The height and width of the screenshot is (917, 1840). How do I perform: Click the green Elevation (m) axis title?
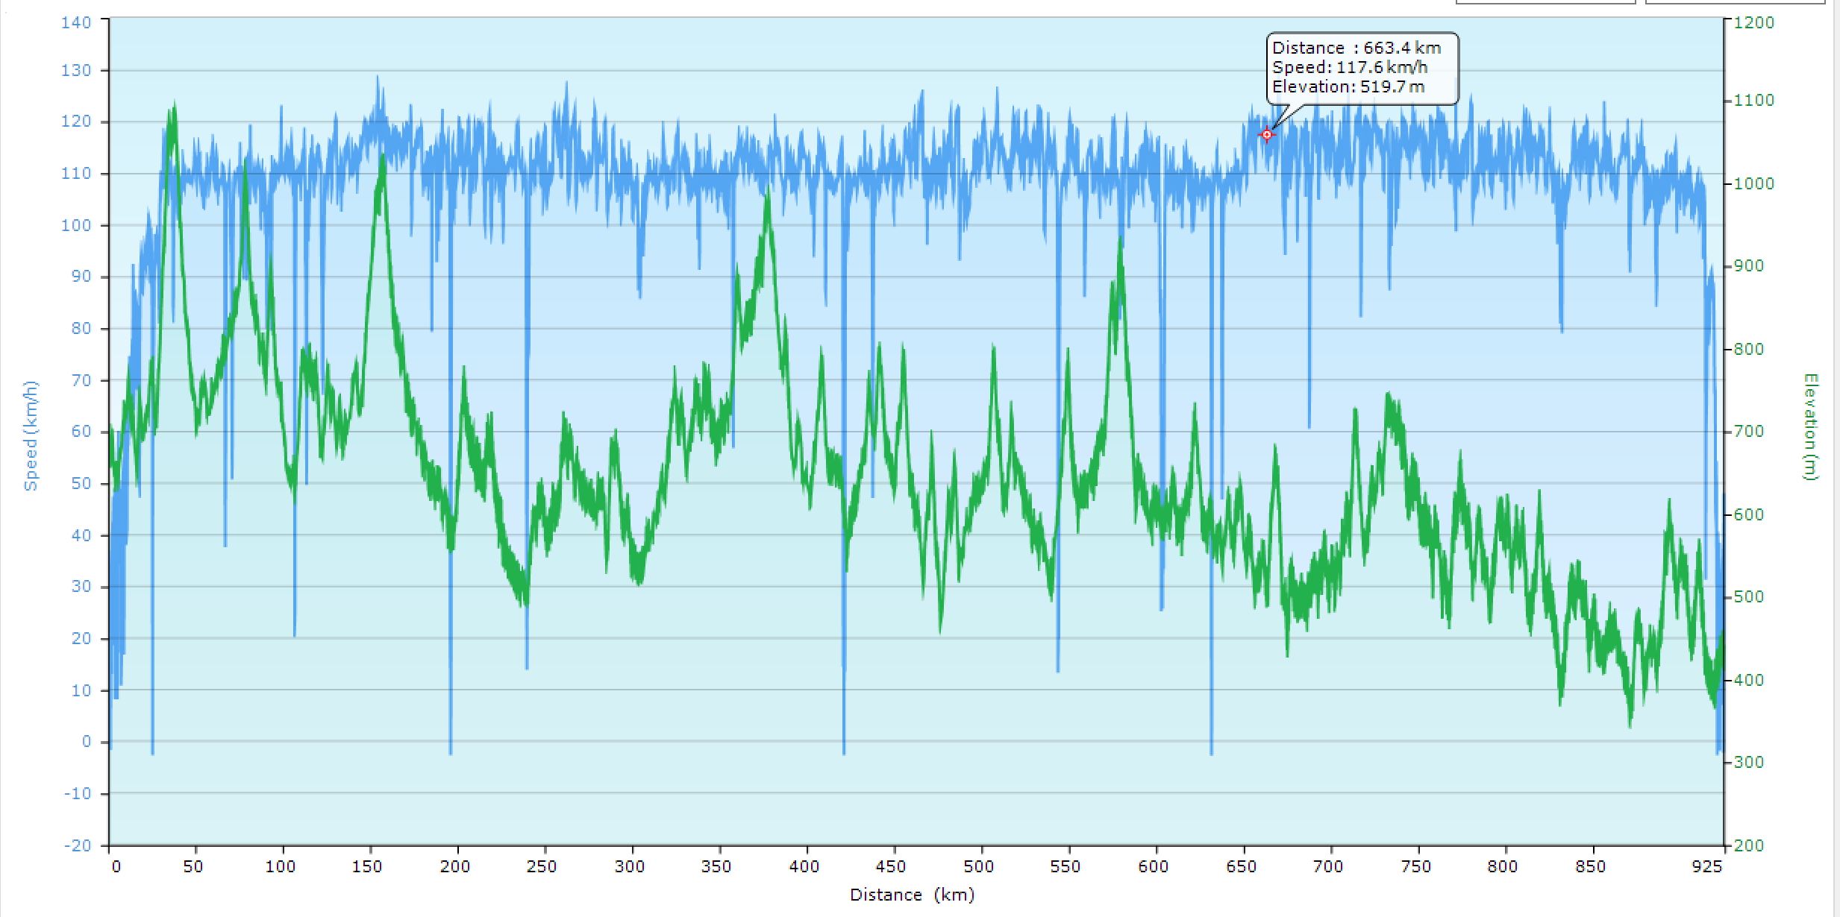1811,426
